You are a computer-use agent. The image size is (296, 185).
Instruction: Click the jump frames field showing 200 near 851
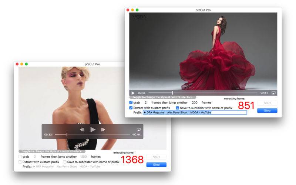click(194, 102)
